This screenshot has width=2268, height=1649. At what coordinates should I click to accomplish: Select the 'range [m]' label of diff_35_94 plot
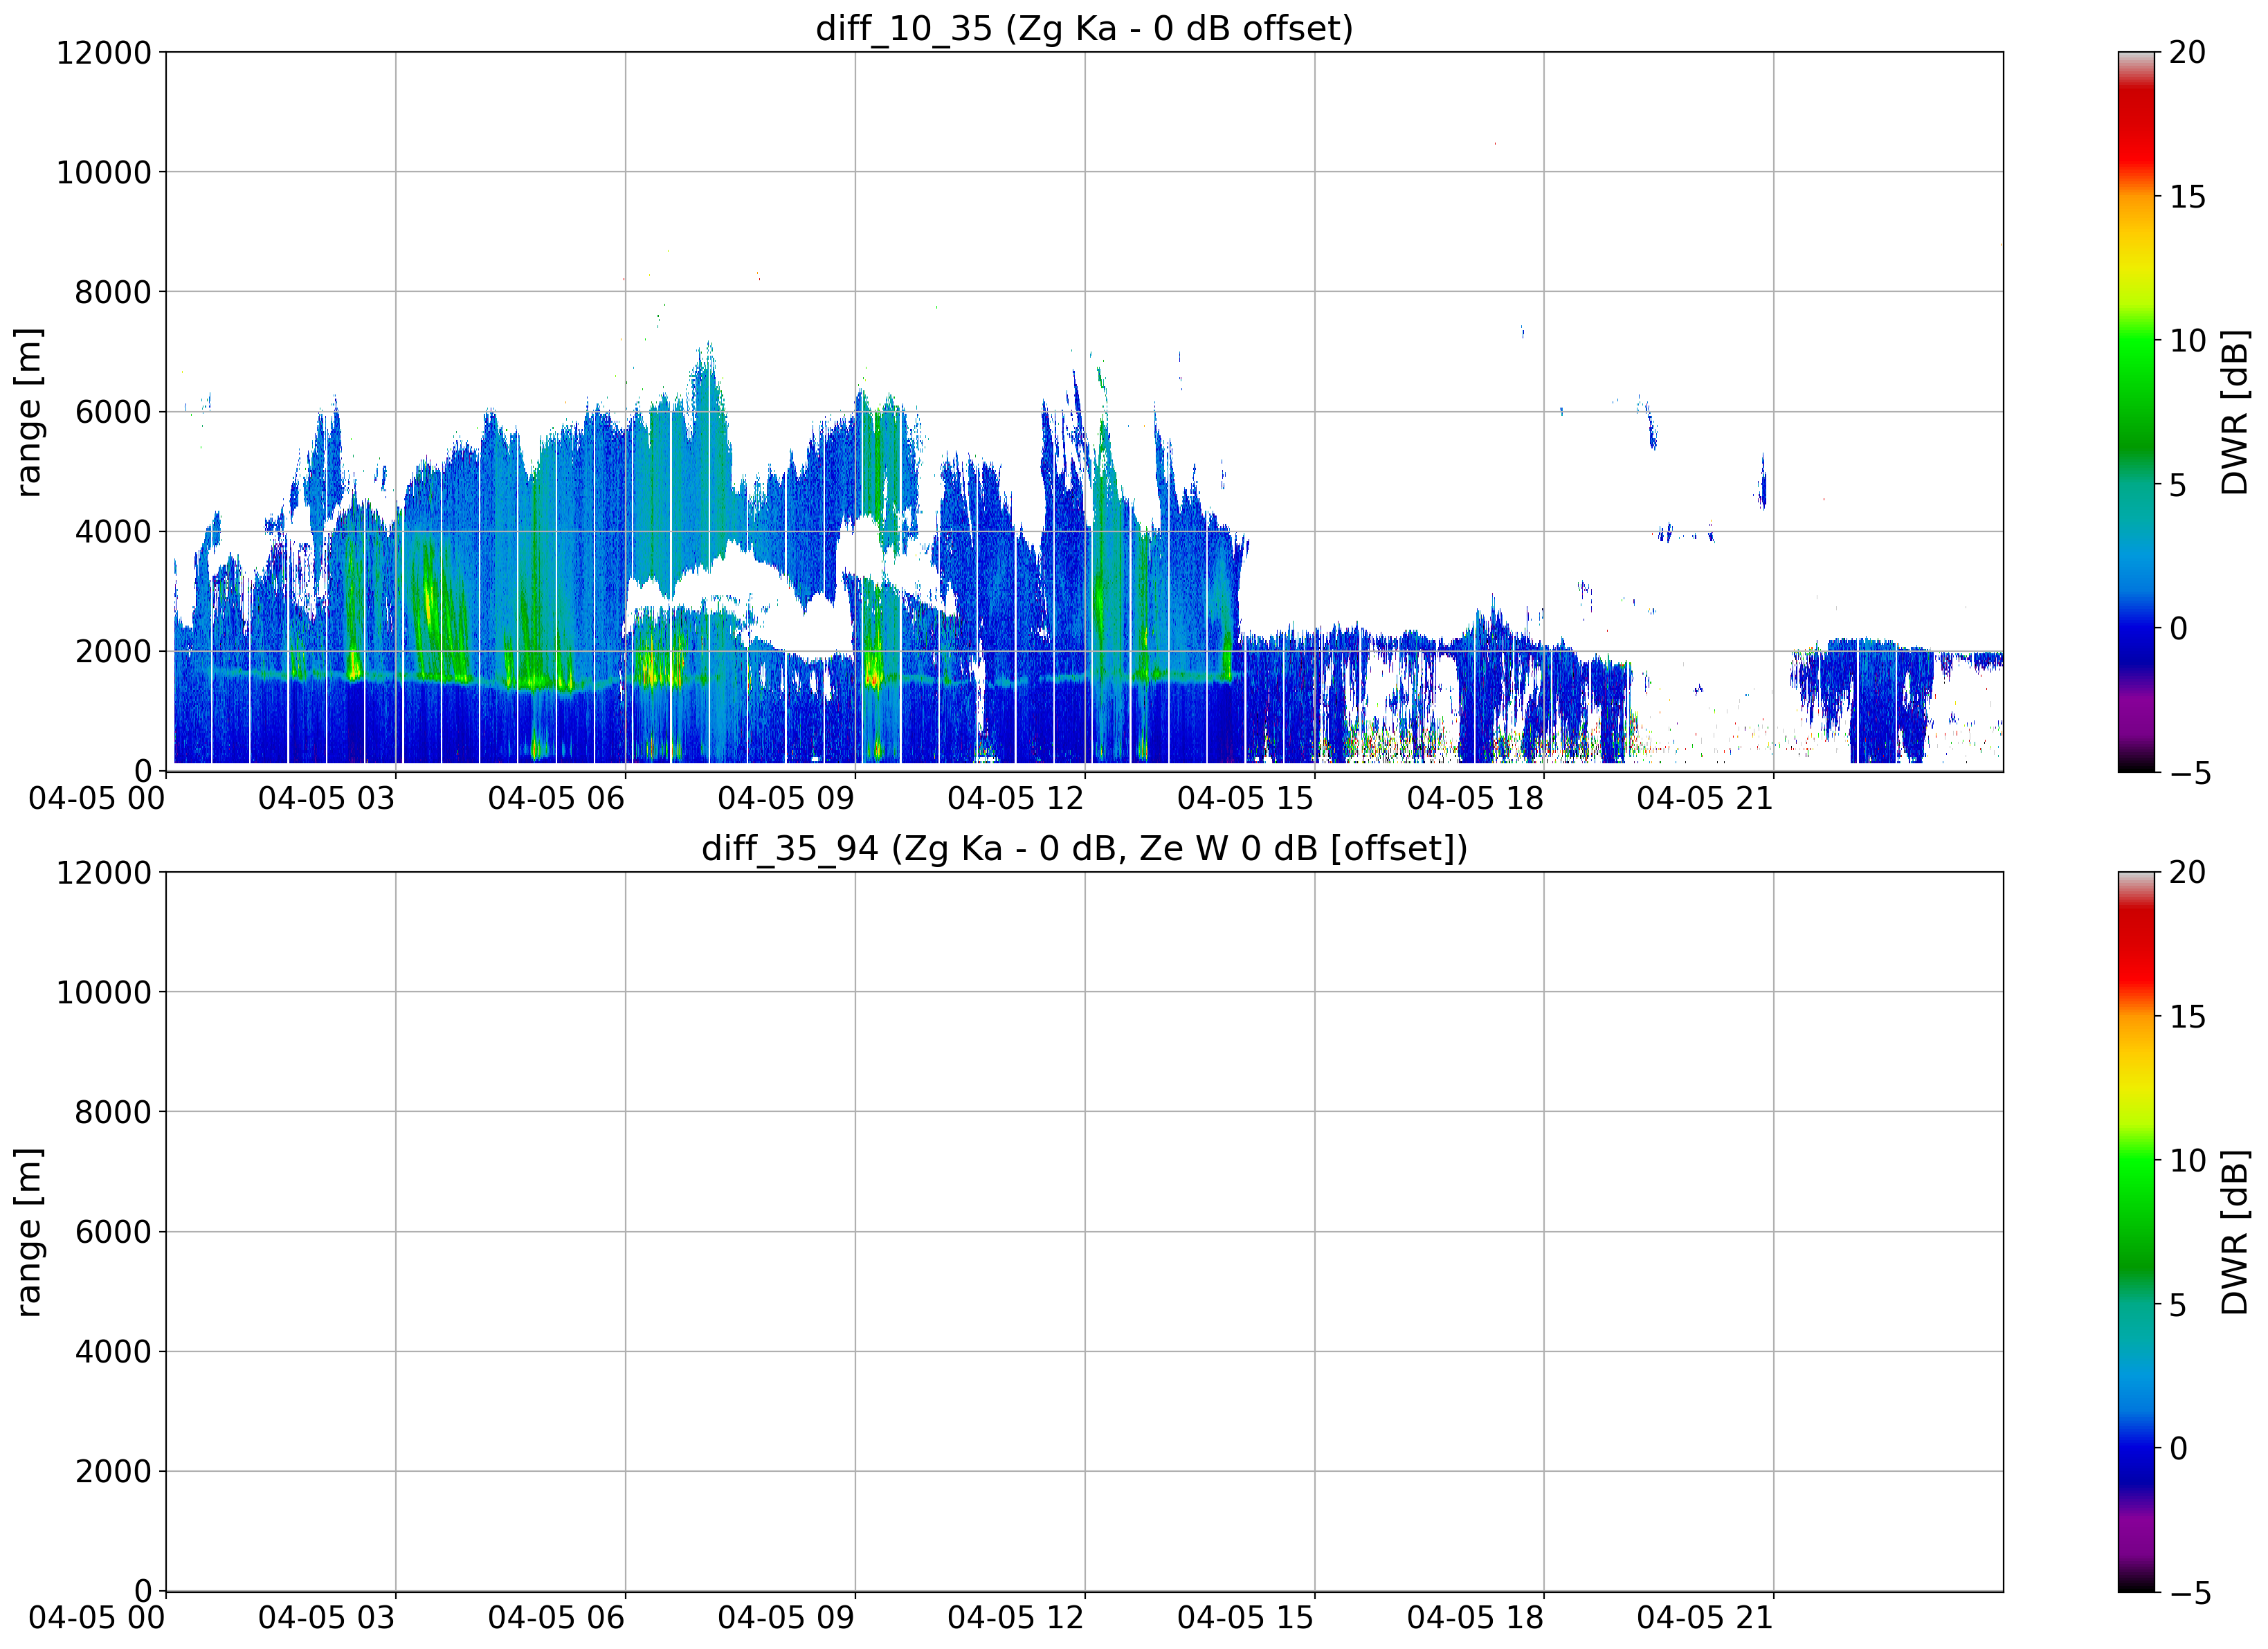29,1232
